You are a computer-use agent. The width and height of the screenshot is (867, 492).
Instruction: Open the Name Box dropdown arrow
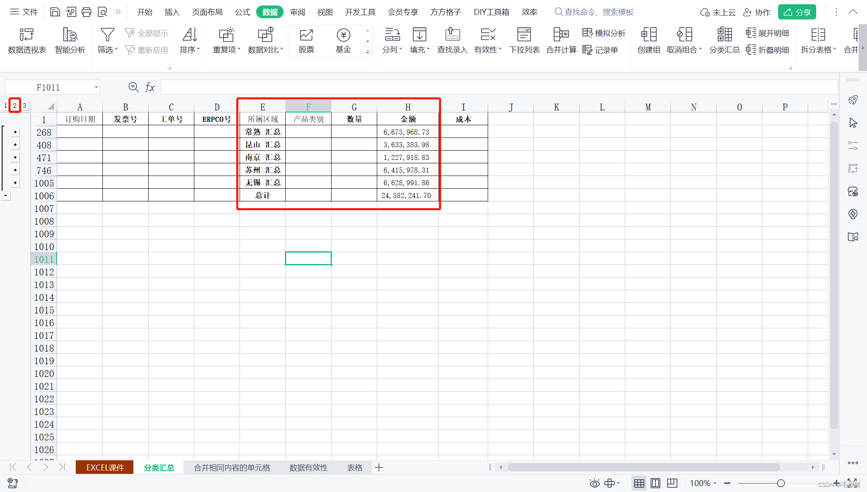click(96, 88)
